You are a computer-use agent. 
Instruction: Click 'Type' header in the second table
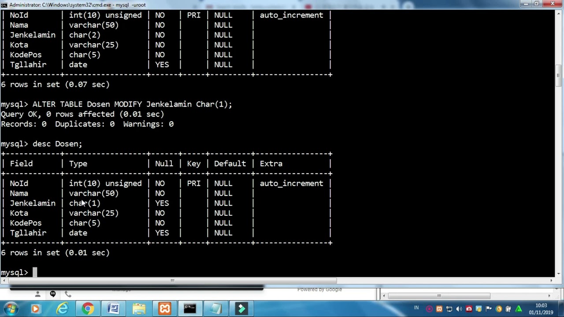(78, 164)
